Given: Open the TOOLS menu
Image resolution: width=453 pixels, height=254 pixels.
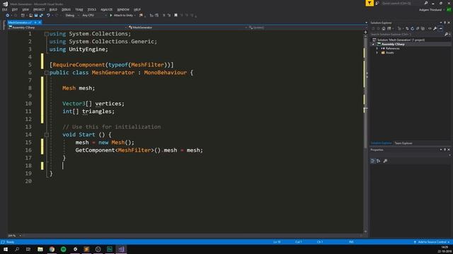Looking at the screenshot, I should coord(92,9).
